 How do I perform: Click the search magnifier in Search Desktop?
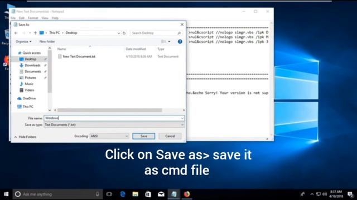point(179,33)
